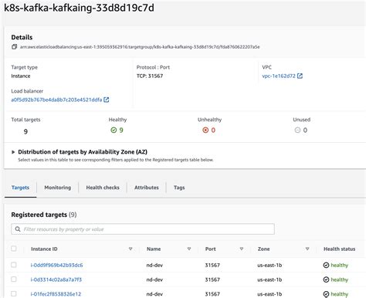This screenshot has height=298, width=366.
Task: Open instance link i-01fec2f8538326e12
Action: coord(56,294)
